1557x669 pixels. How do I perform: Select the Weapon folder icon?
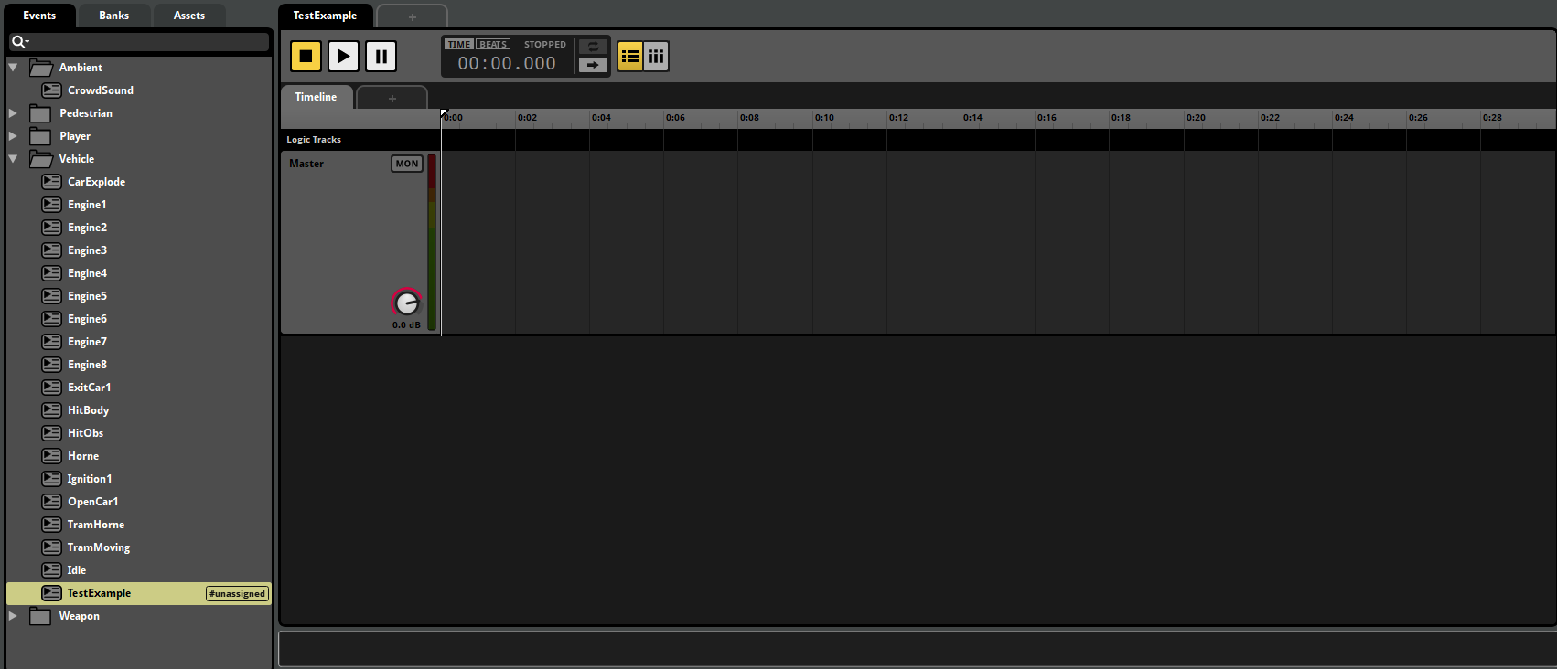point(40,616)
